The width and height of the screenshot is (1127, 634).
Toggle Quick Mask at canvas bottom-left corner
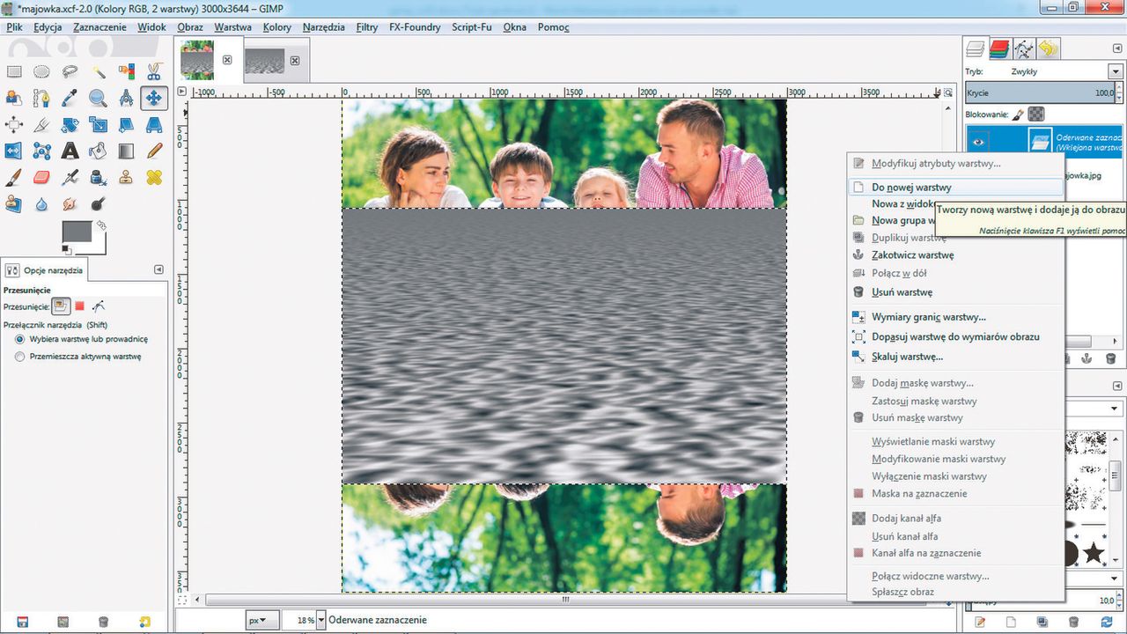coord(182,600)
